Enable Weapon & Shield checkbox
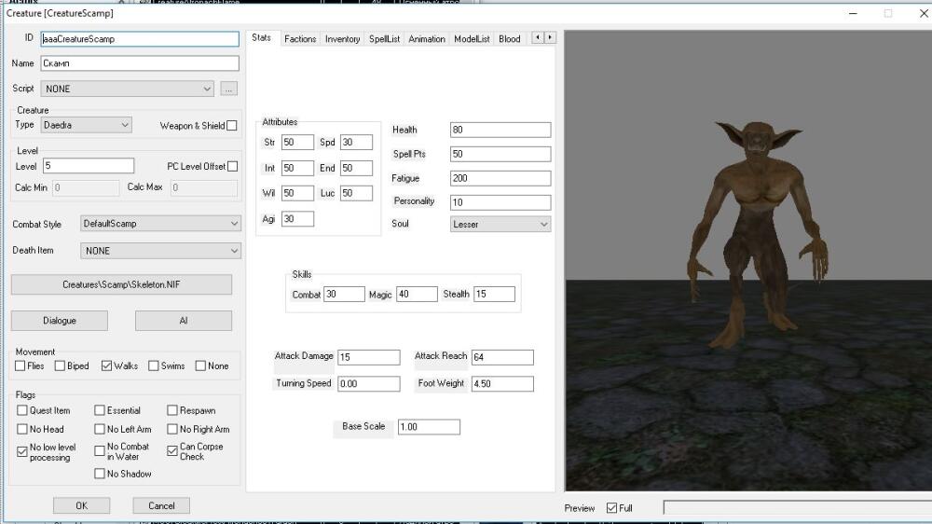The width and height of the screenshot is (932, 524). (x=232, y=126)
